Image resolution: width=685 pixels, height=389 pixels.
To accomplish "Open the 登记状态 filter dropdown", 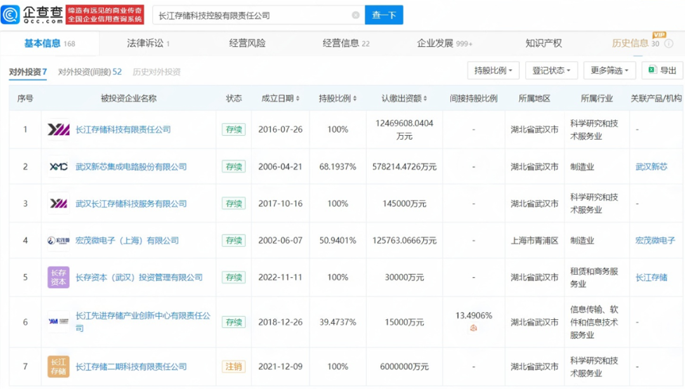I will [551, 70].
